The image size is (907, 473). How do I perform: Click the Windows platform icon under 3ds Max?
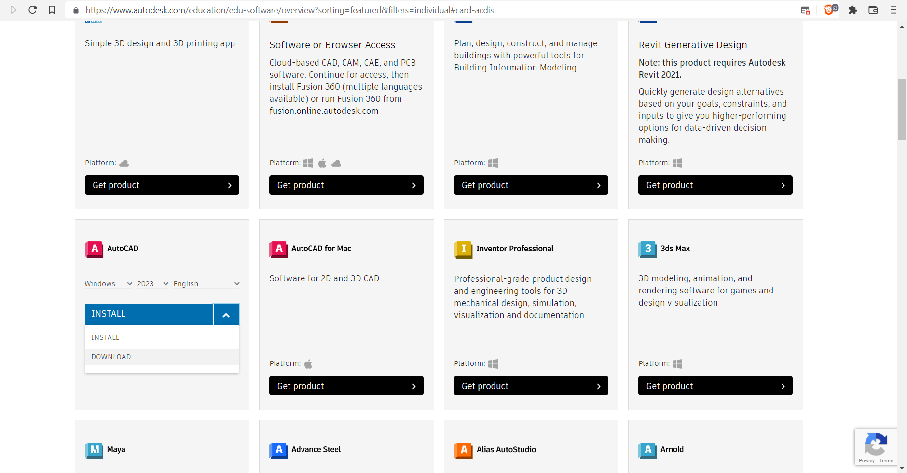[677, 364]
